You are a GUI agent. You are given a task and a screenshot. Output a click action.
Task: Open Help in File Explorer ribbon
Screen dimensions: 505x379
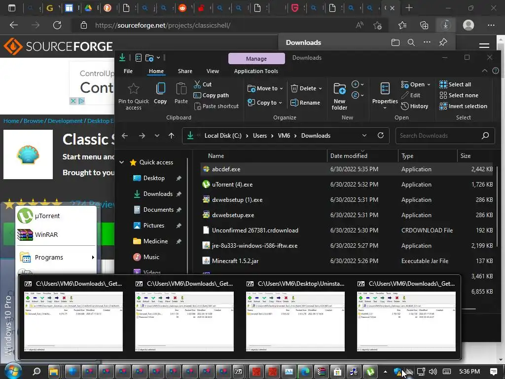pyautogui.click(x=496, y=71)
